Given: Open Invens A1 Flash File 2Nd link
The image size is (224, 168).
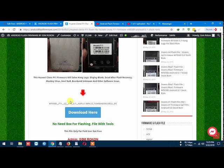Looking at the screenshot, I should click(175, 105).
